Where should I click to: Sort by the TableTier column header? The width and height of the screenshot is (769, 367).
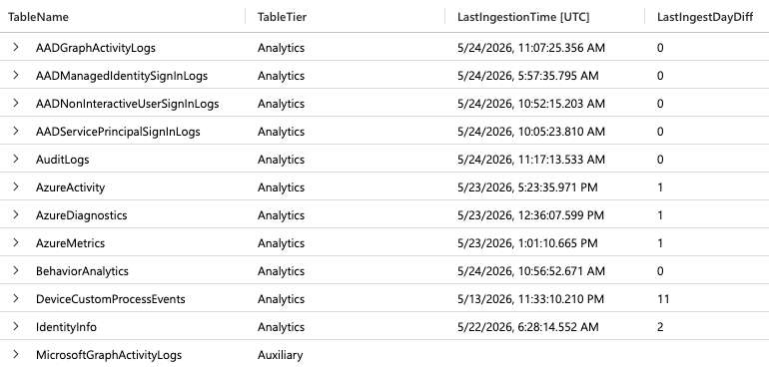(282, 17)
